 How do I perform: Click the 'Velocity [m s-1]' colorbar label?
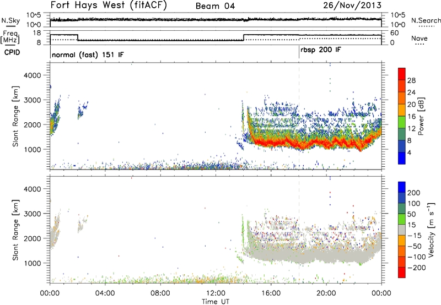tap(431, 230)
